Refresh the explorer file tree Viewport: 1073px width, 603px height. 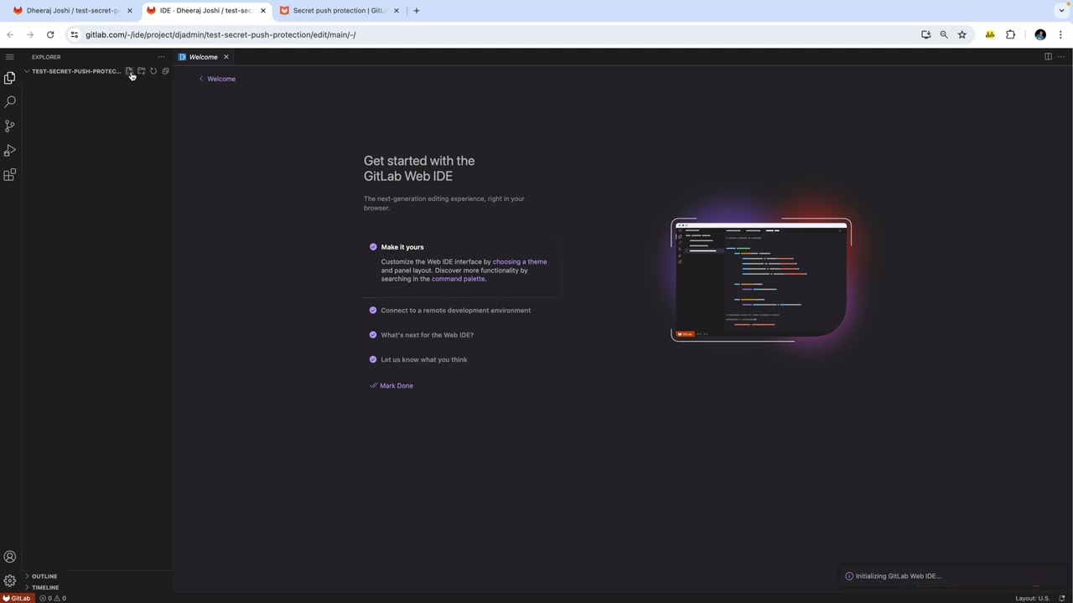pyautogui.click(x=153, y=71)
